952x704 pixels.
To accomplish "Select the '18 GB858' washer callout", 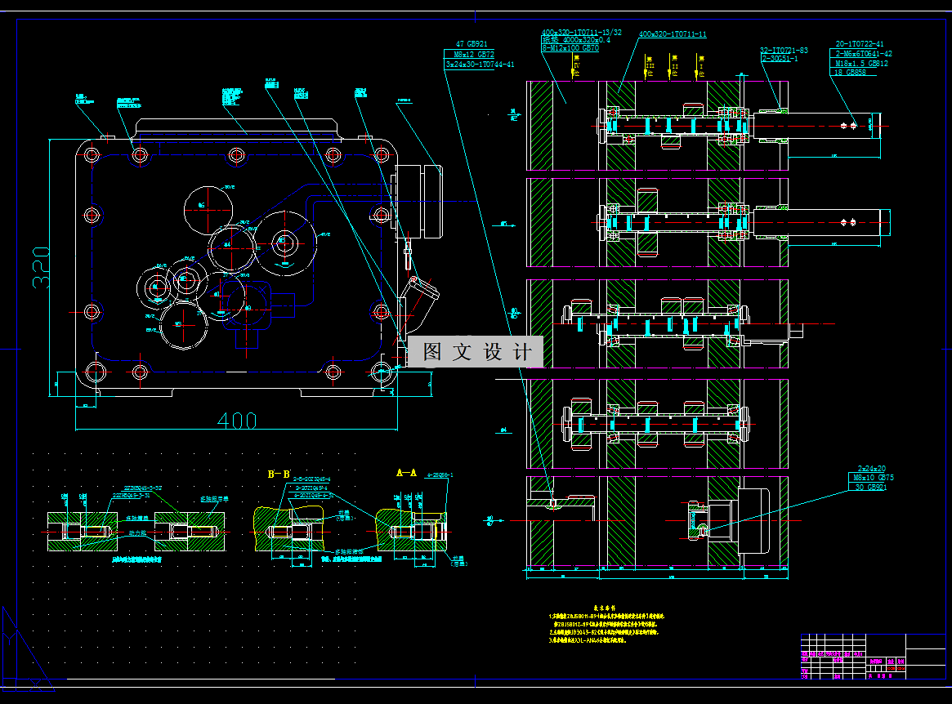I will point(849,72).
